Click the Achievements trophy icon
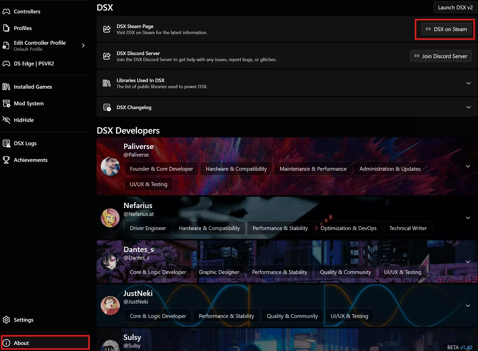478x351 pixels. [6, 160]
